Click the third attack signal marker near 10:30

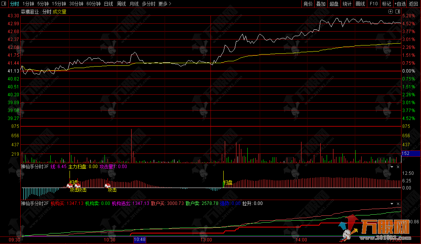(x=107, y=185)
